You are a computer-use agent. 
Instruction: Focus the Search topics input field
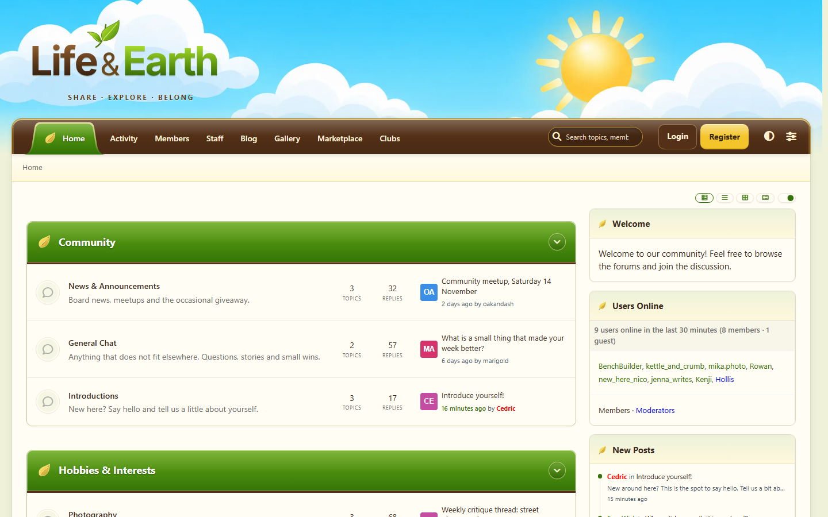coord(597,137)
